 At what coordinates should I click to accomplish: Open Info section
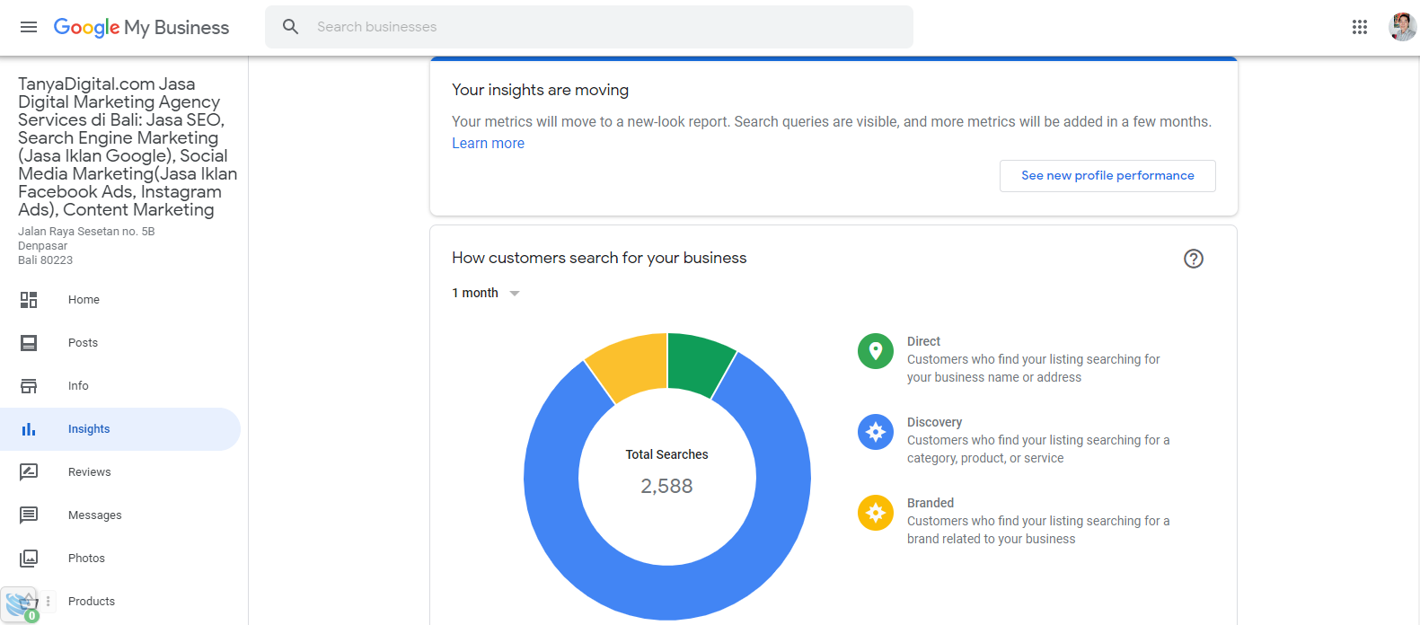click(x=78, y=386)
